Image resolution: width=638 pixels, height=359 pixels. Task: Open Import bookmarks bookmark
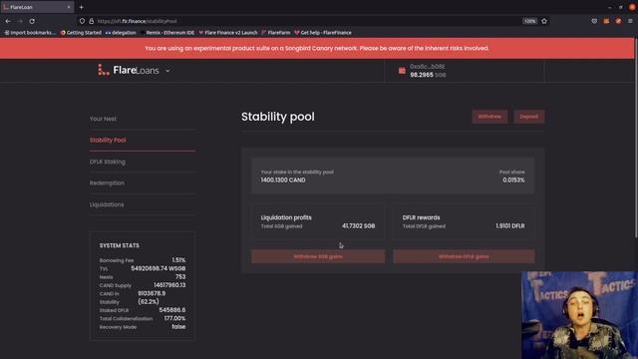tap(30, 33)
